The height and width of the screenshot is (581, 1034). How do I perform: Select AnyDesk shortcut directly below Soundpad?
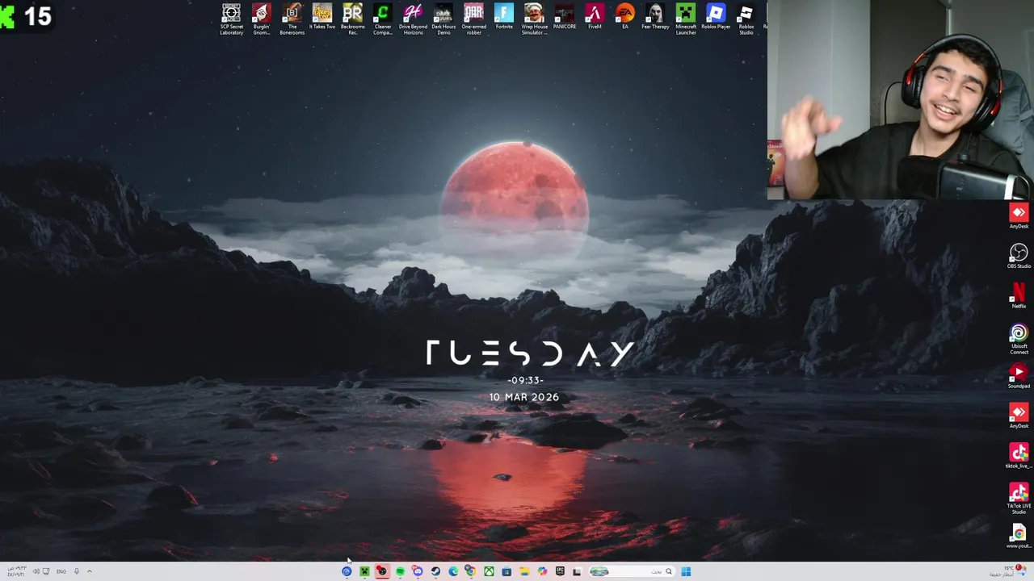point(1019,416)
